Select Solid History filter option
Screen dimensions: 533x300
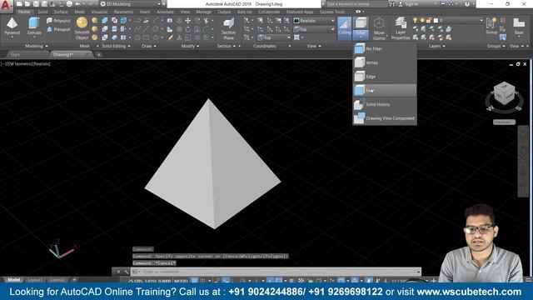385,104
